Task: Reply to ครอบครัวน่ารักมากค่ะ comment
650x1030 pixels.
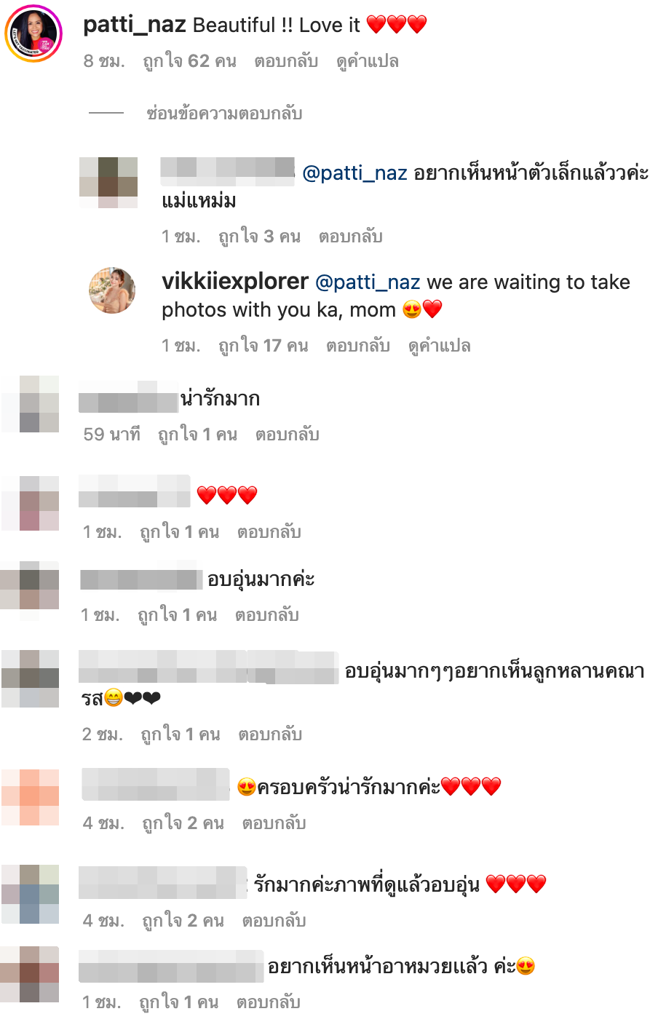Action: tap(274, 823)
